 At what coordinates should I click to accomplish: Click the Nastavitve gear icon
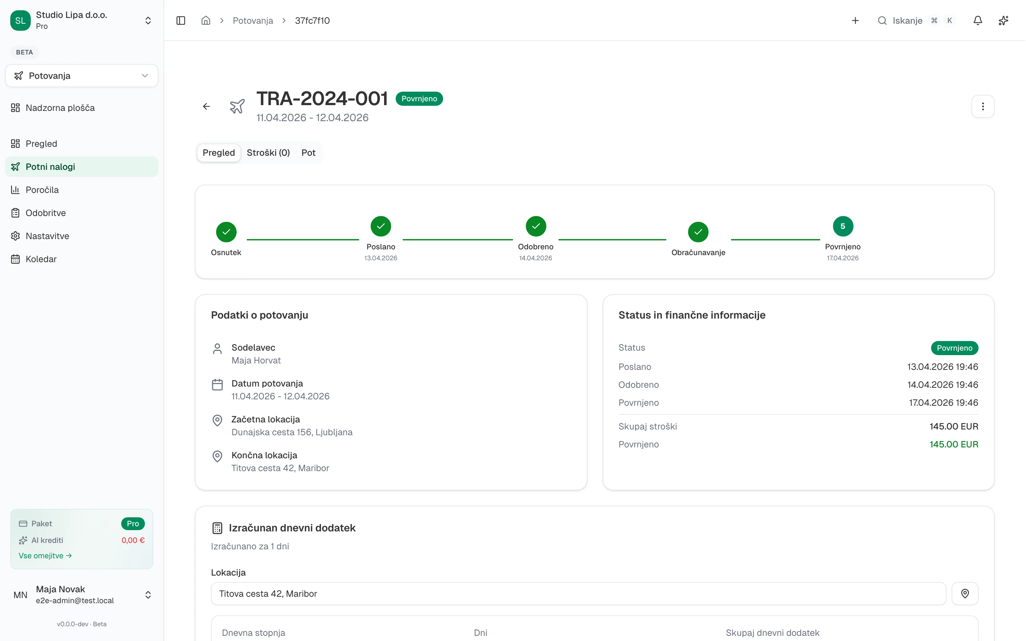point(15,236)
